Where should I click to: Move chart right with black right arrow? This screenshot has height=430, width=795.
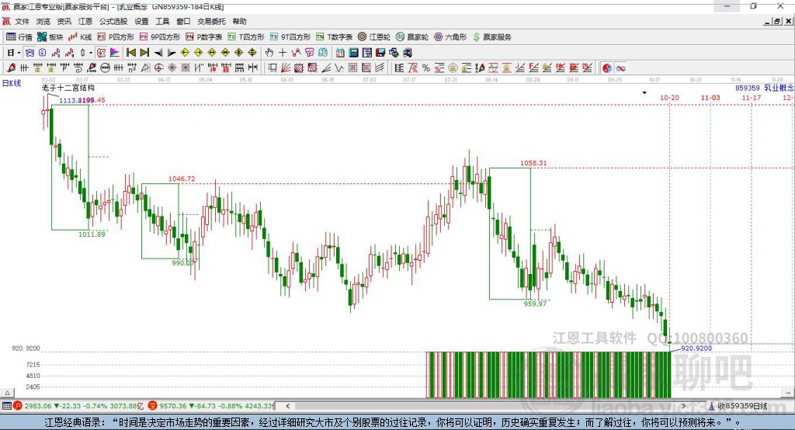[x=172, y=53]
